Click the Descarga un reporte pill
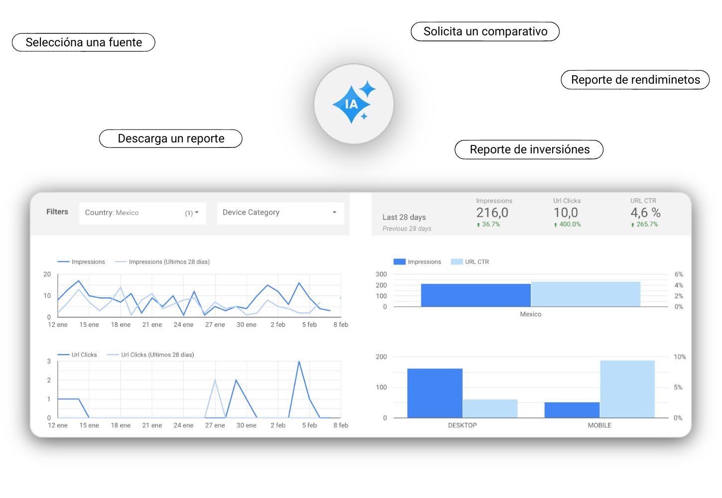 click(171, 138)
